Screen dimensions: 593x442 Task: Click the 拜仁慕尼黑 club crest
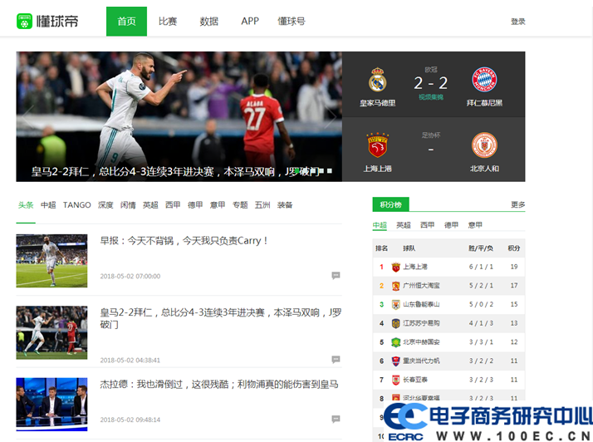(484, 80)
